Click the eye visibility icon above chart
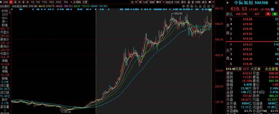 [183, 6]
